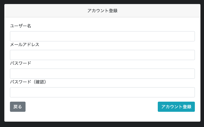Click the field under the メールアドレス label
The image size is (204, 127).
coord(102,55)
